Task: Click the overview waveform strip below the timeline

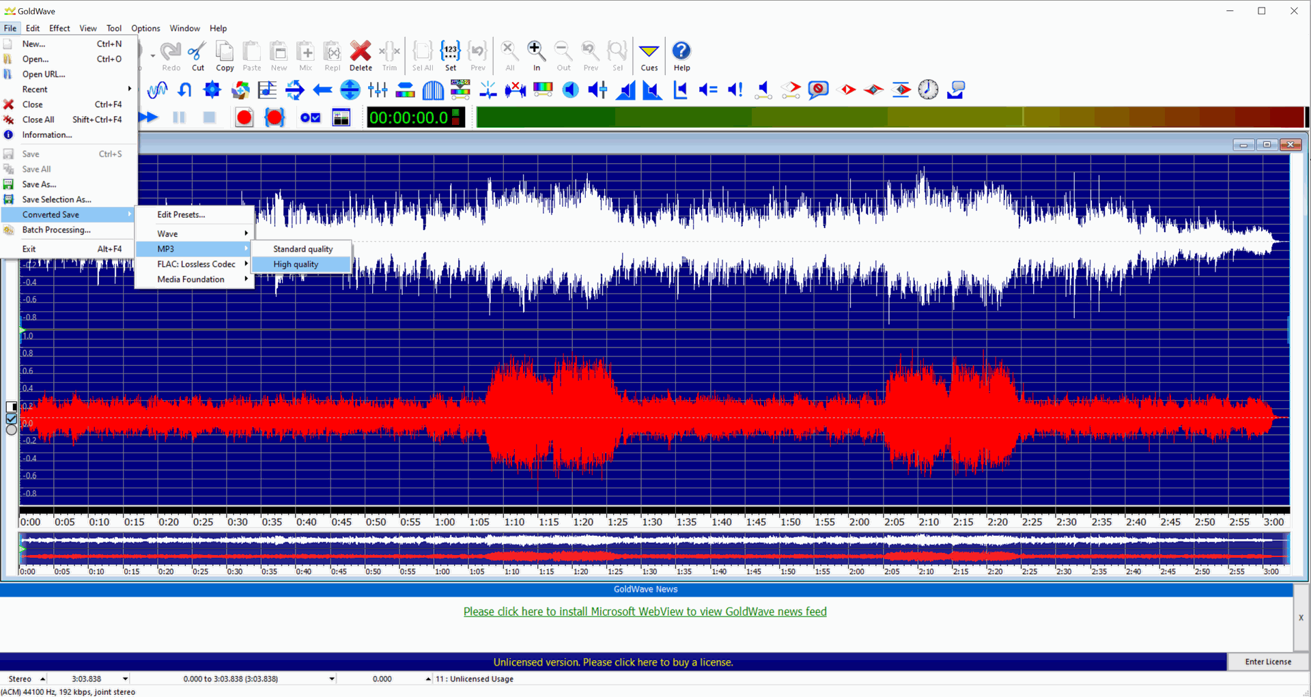Action: (x=653, y=549)
